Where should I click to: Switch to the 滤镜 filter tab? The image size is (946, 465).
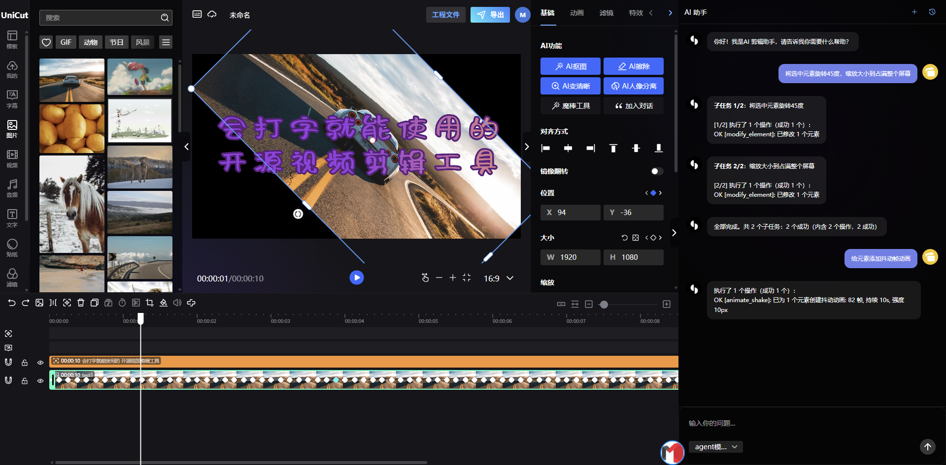coord(606,13)
